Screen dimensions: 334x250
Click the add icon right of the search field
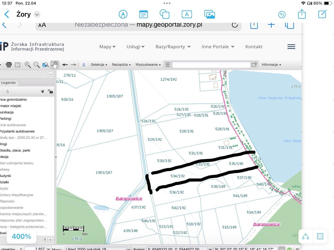(x=254, y=64)
